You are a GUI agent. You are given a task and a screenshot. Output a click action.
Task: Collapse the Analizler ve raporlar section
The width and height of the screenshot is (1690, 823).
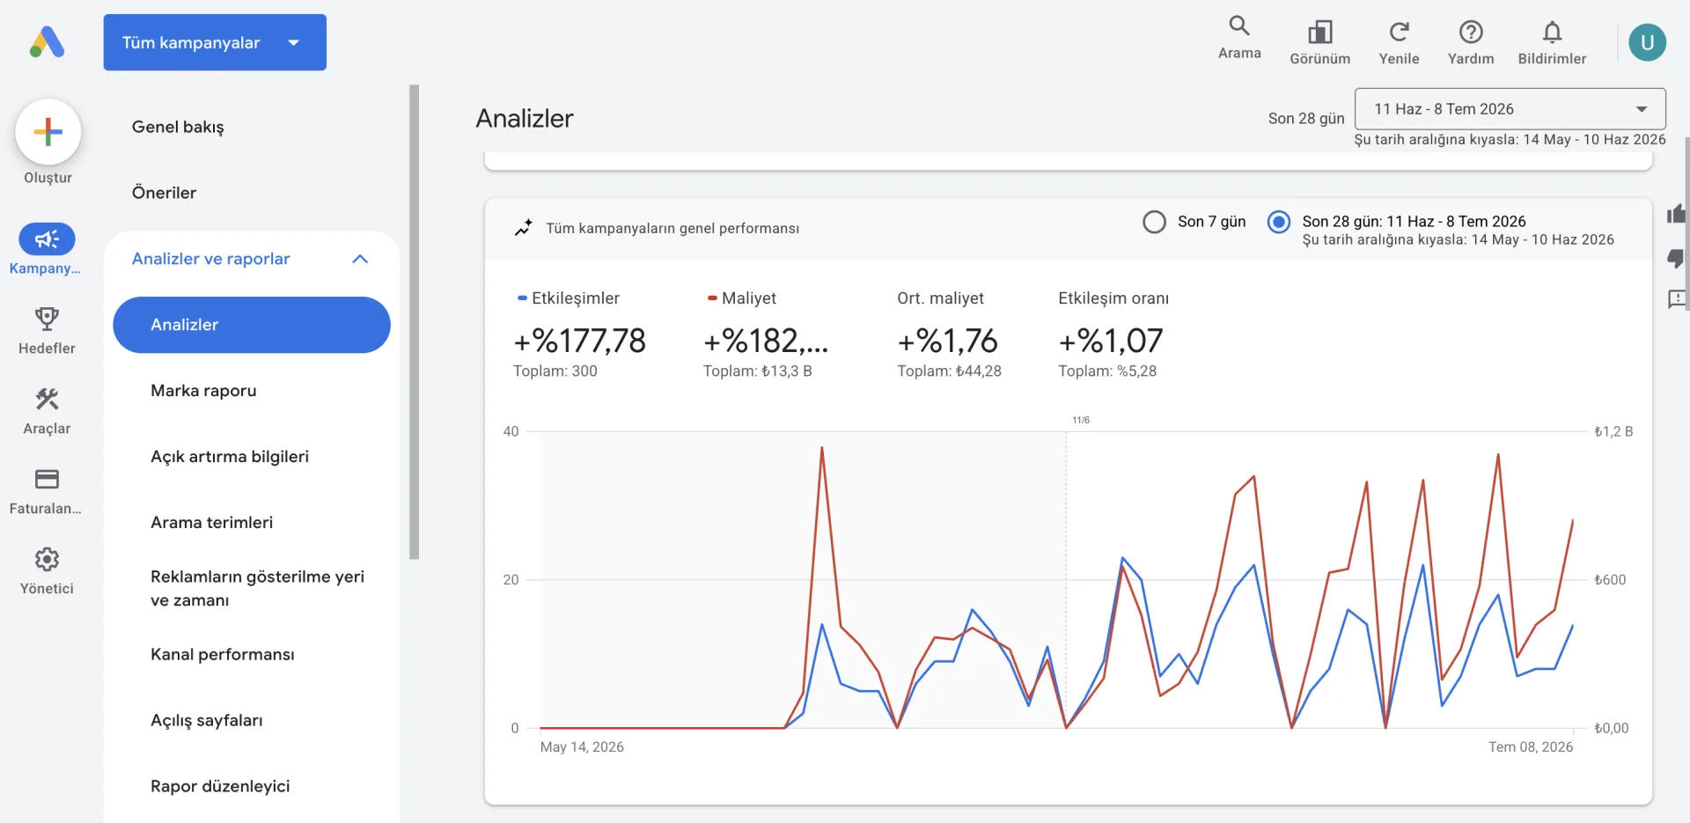[360, 259]
